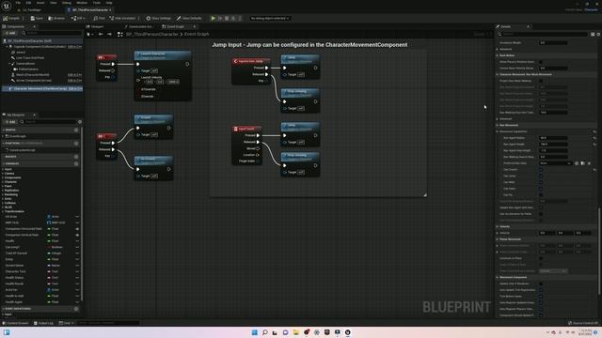Image resolution: width=602 pixels, height=338 pixels.
Task: Go forward in graph navigation history
Action: click(x=109, y=34)
